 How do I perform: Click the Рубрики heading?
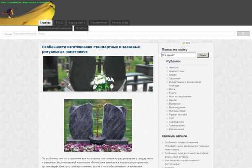[x=173, y=61]
